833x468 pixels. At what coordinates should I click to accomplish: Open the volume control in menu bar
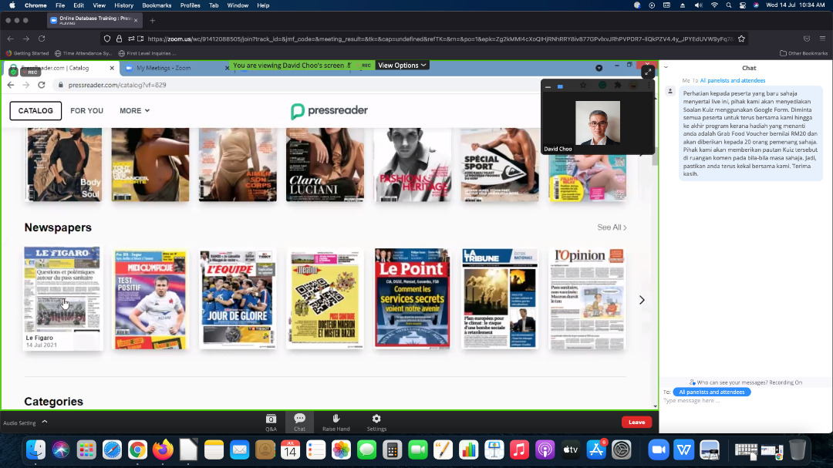pos(698,5)
